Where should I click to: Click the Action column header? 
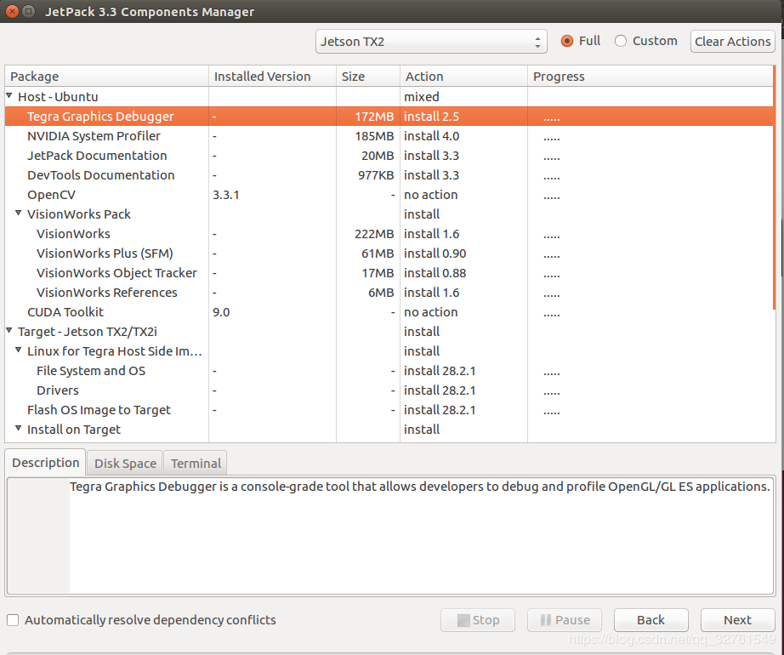coord(463,76)
